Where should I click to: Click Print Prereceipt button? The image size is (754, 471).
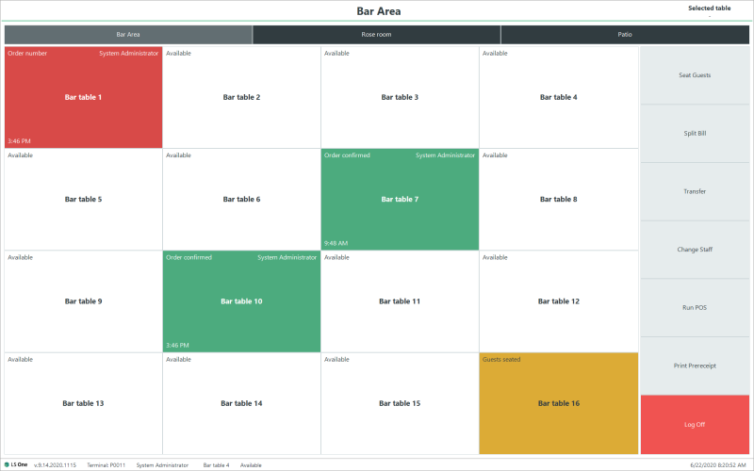pos(695,365)
